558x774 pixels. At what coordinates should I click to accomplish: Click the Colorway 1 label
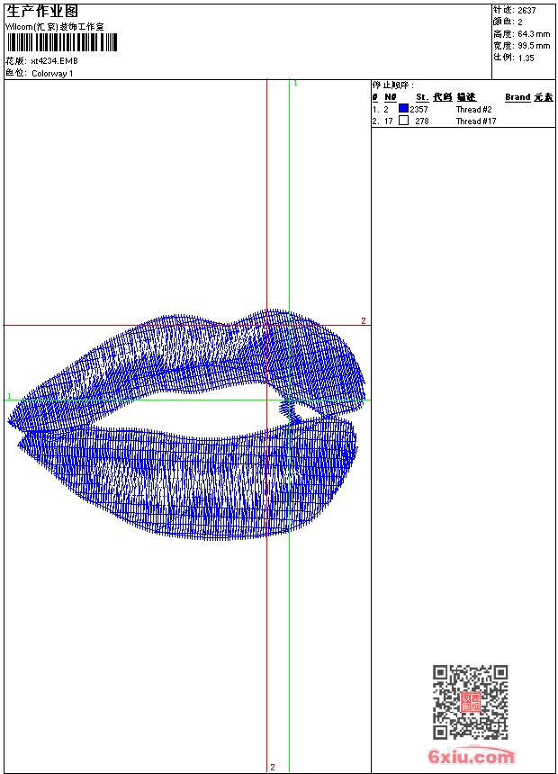coord(52,74)
